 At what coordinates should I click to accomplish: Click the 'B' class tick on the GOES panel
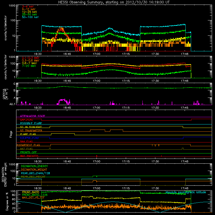[15, 90]
